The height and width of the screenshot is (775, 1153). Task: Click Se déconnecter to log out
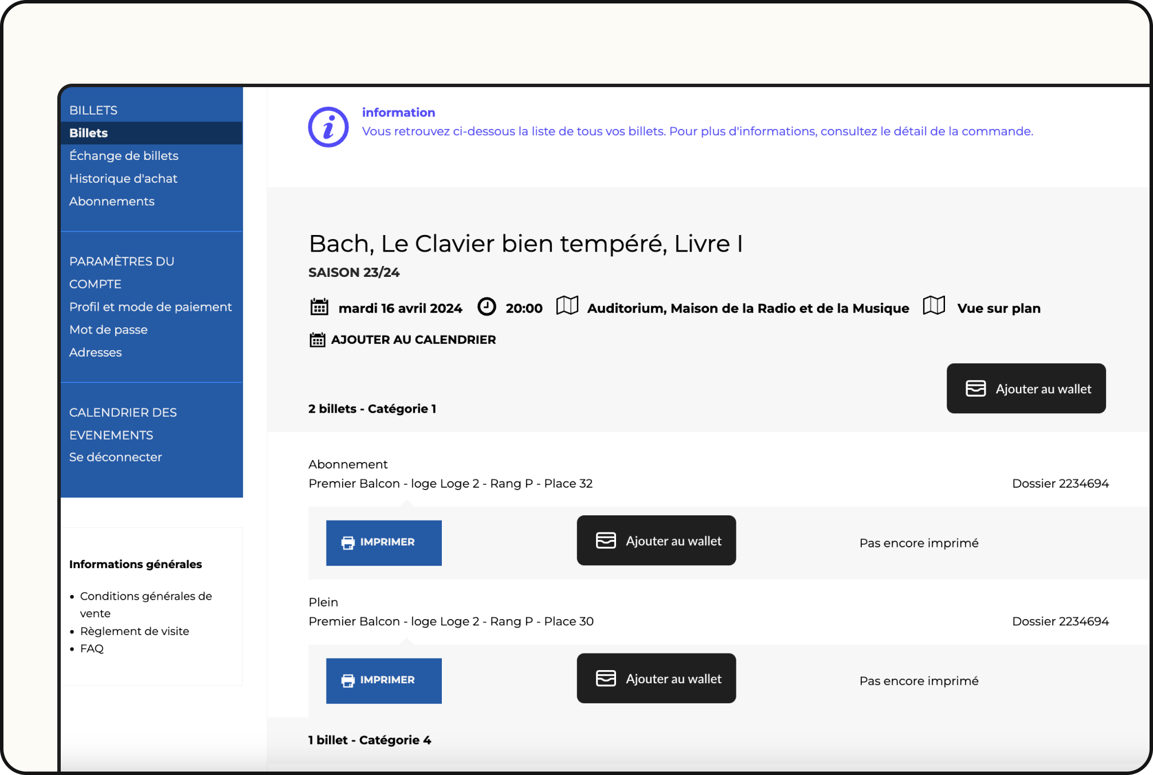pos(116,457)
